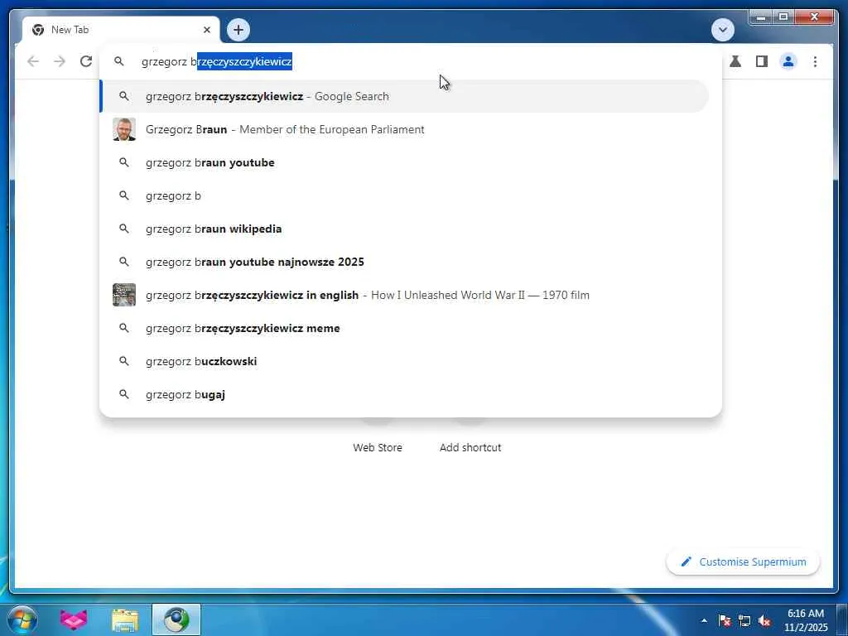848x636 pixels.
Task: Click the address bar search text field
Action: point(411,61)
